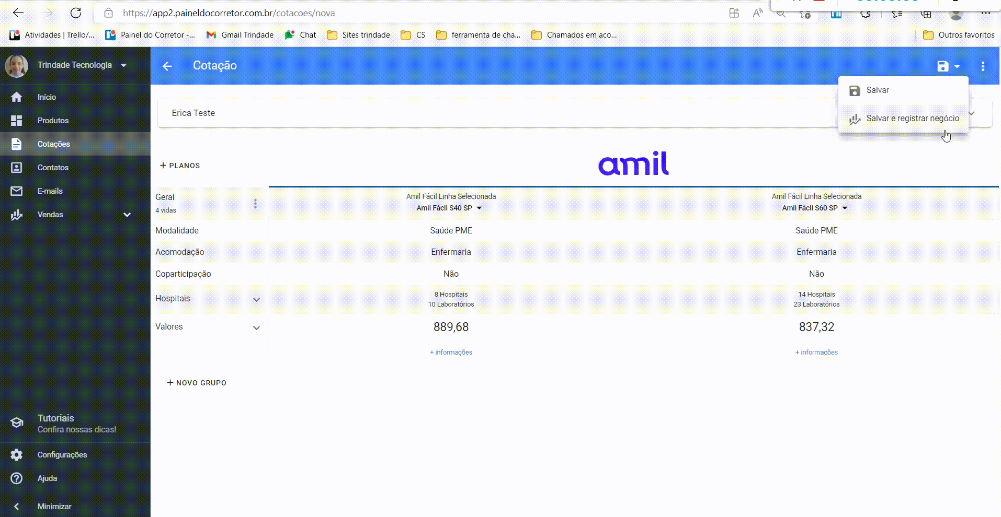
Task: Open the Atividades Trello bookmark
Action: click(x=52, y=35)
